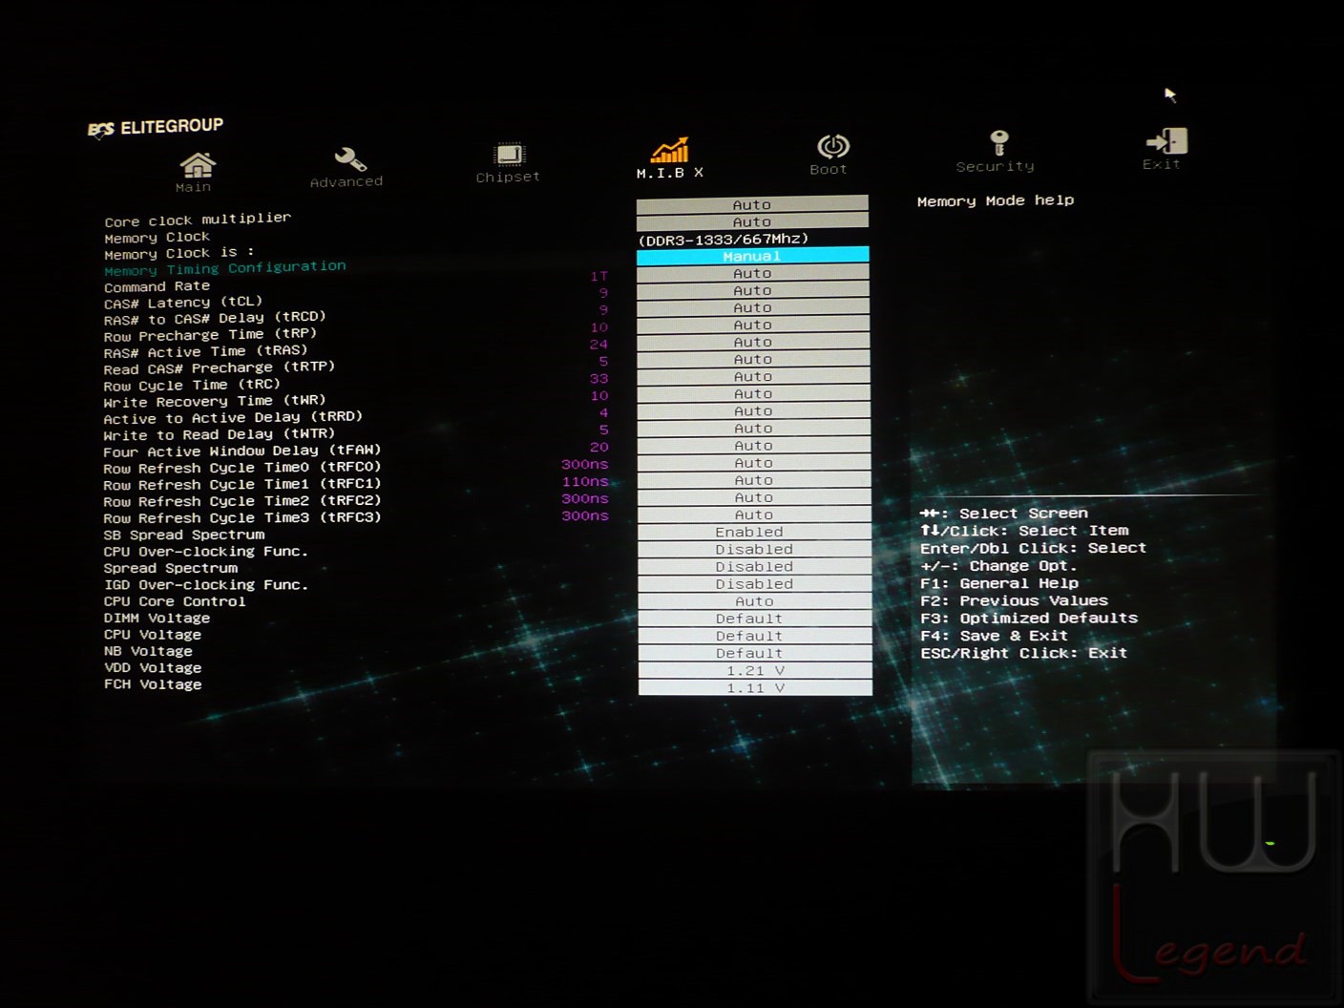Viewport: 1344px width, 1008px height.
Task: Click the CAS# Latency (tCL) label
Action: coord(182,303)
